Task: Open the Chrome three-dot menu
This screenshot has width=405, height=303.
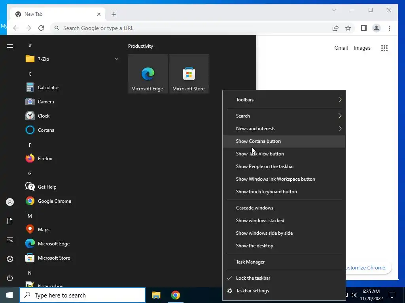Action: [389, 28]
